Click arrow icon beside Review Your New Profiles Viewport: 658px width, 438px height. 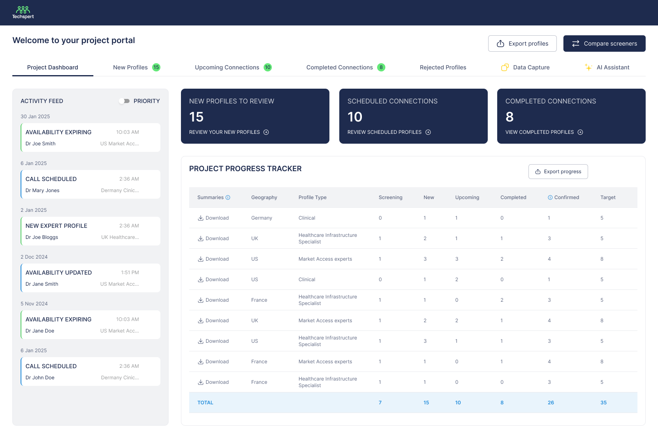pos(266,132)
